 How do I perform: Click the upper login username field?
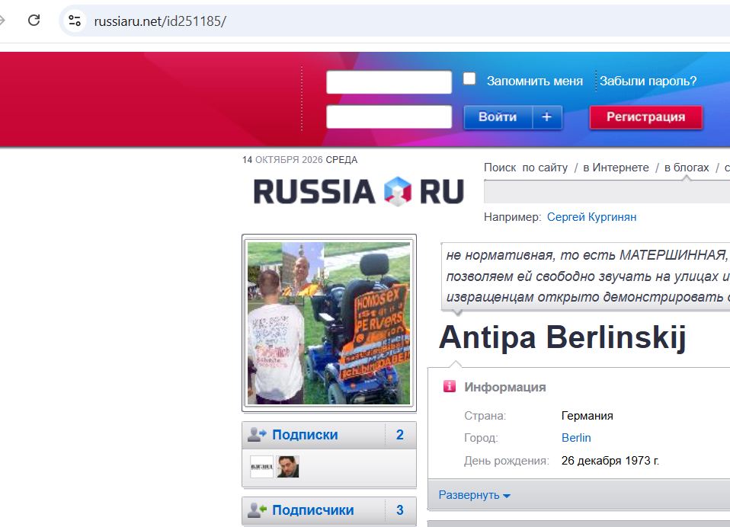coord(389,81)
